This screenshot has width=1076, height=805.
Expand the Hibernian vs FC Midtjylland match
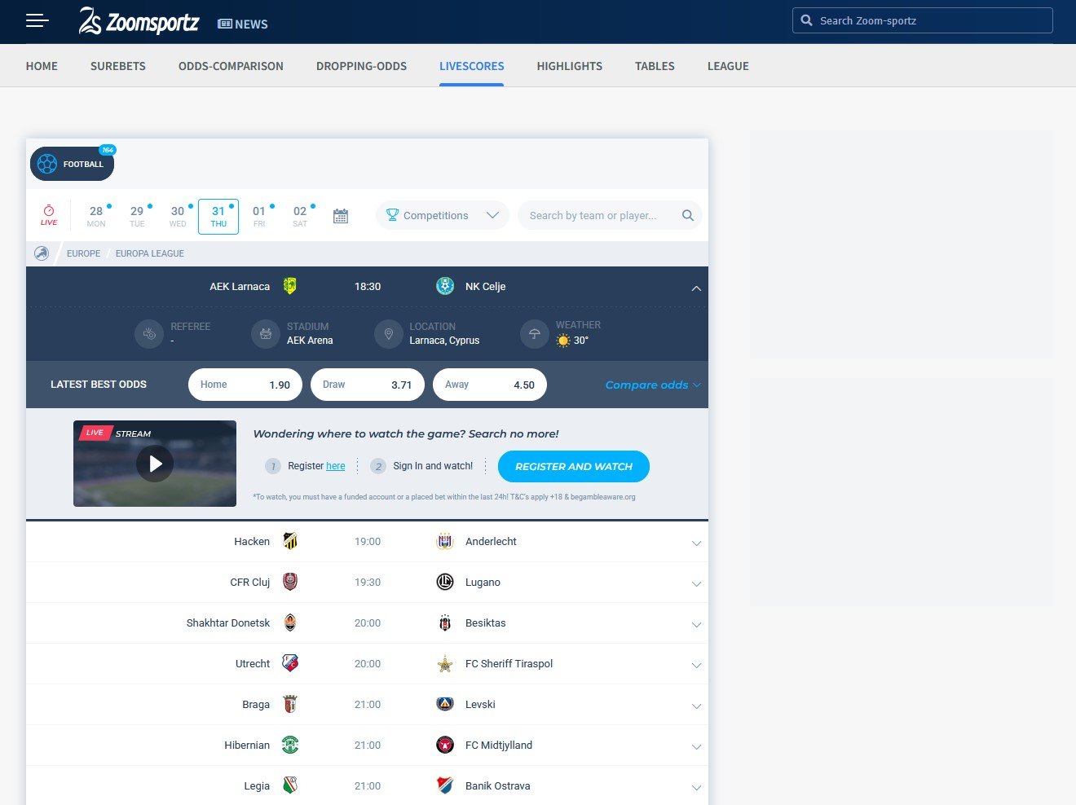[696, 747]
